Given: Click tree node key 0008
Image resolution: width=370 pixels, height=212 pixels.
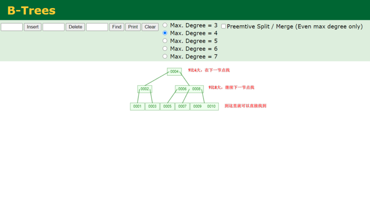Looking at the screenshot, I should point(196,89).
